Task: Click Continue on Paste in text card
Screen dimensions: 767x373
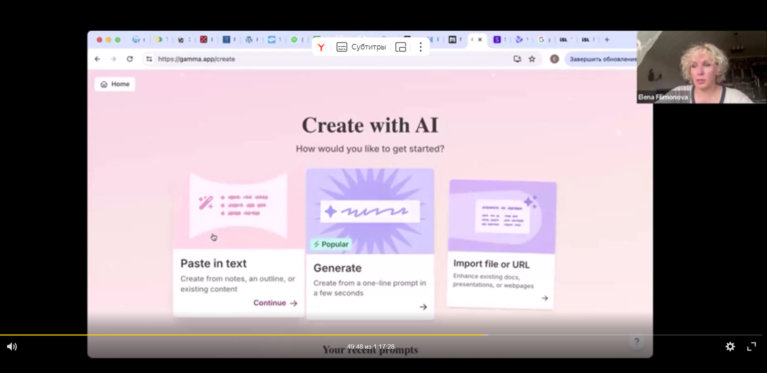Action: click(x=275, y=303)
